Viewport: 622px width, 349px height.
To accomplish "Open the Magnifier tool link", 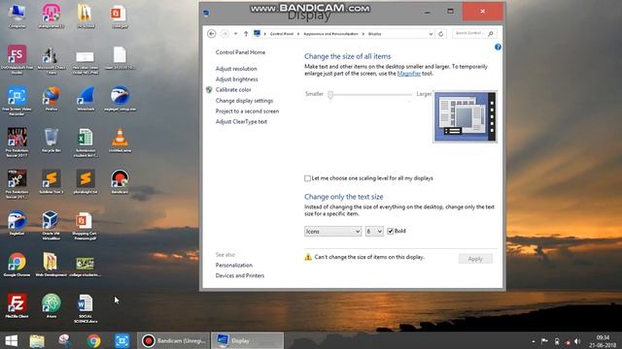I will (409, 74).
